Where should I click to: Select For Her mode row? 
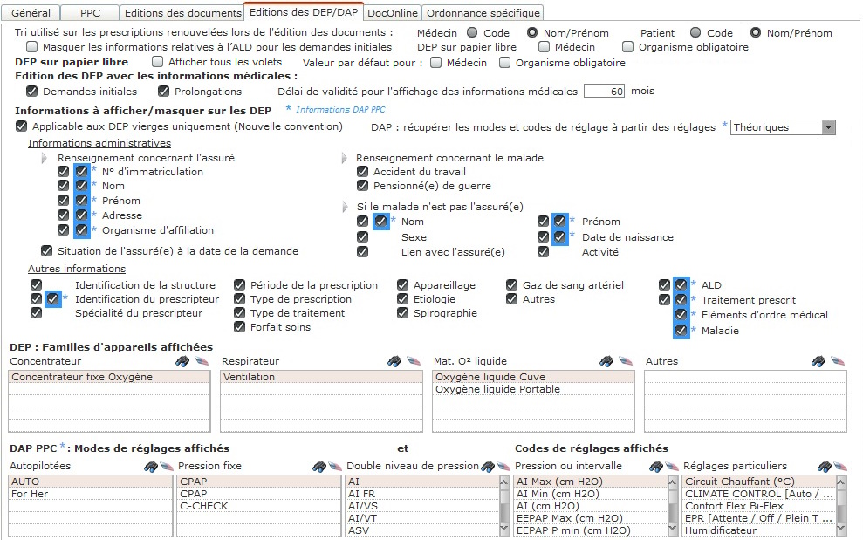[91, 494]
